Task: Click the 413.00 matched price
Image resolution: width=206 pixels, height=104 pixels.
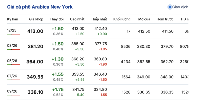Action: click(x=35, y=31)
